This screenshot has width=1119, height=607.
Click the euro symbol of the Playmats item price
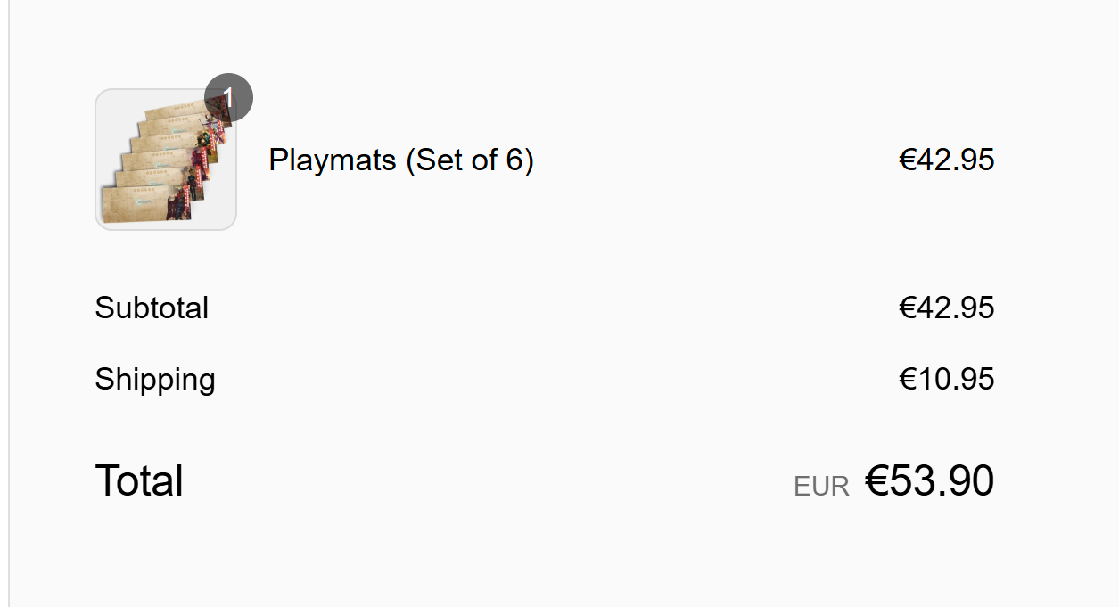click(x=908, y=160)
